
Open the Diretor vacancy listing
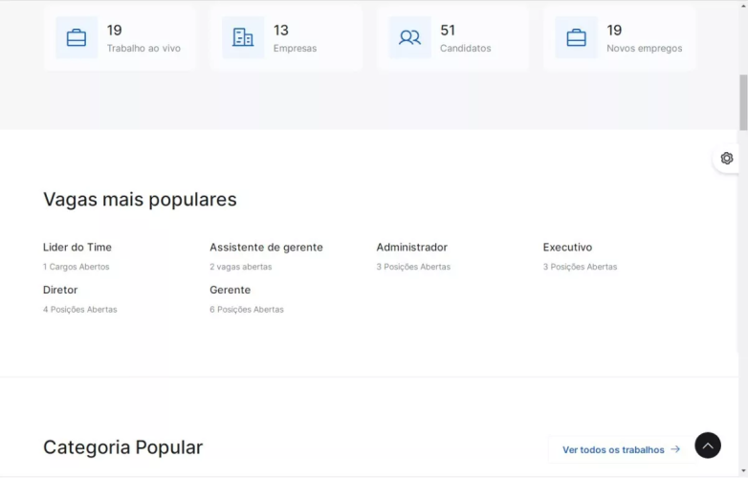[60, 290]
